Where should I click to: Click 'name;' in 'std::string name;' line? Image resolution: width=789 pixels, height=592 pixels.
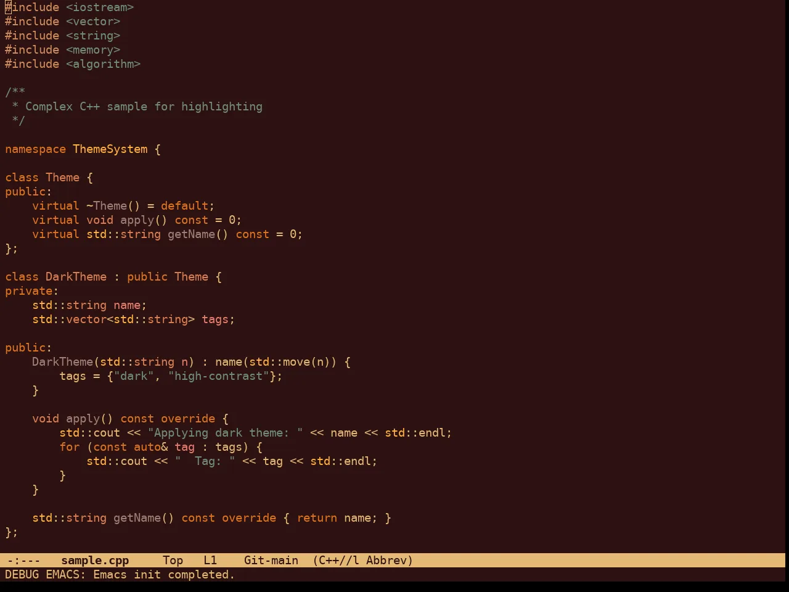131,305
